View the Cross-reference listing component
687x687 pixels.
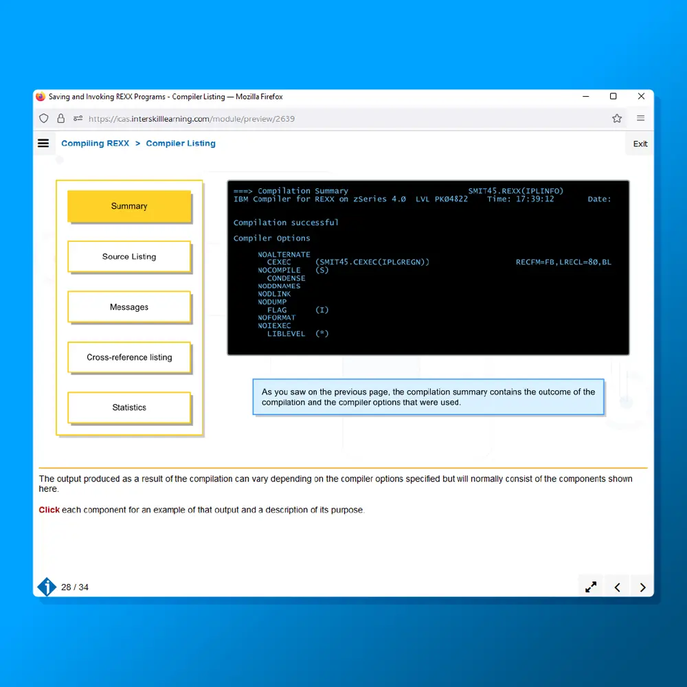[x=129, y=357]
